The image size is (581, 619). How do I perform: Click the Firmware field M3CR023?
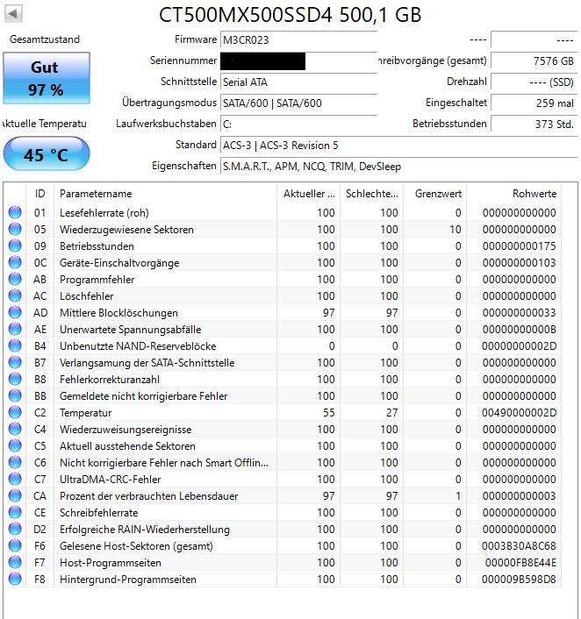point(298,39)
